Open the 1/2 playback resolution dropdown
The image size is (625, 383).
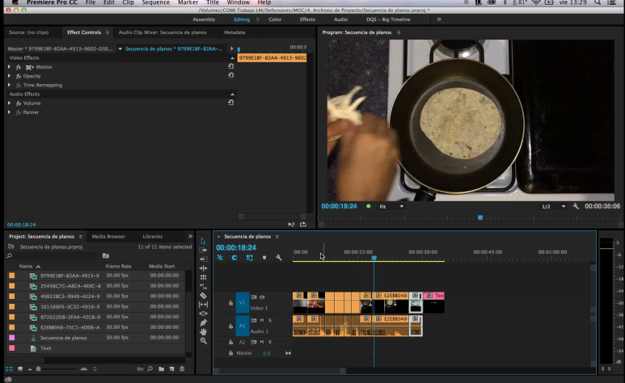coord(553,206)
